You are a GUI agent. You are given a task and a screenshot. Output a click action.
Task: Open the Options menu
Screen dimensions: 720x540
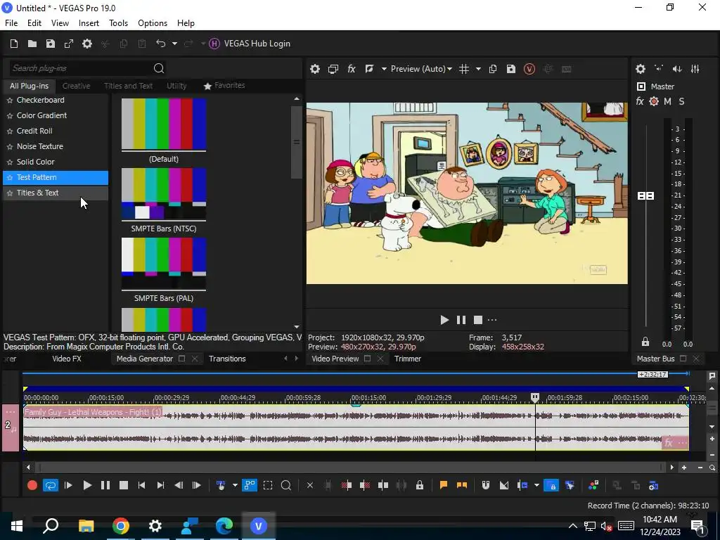[x=153, y=23]
